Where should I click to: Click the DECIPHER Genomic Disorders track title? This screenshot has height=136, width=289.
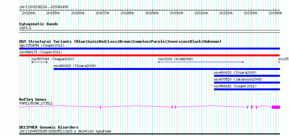(x=49, y=127)
